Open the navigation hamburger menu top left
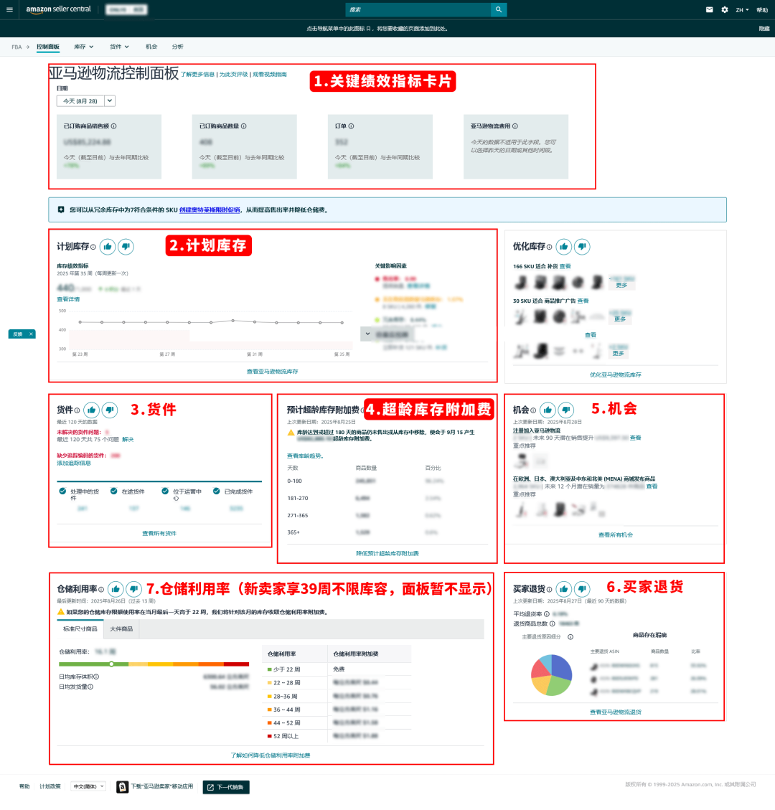The height and width of the screenshot is (810, 775). click(9, 9)
